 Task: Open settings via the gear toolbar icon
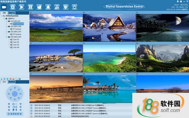[13, 7]
